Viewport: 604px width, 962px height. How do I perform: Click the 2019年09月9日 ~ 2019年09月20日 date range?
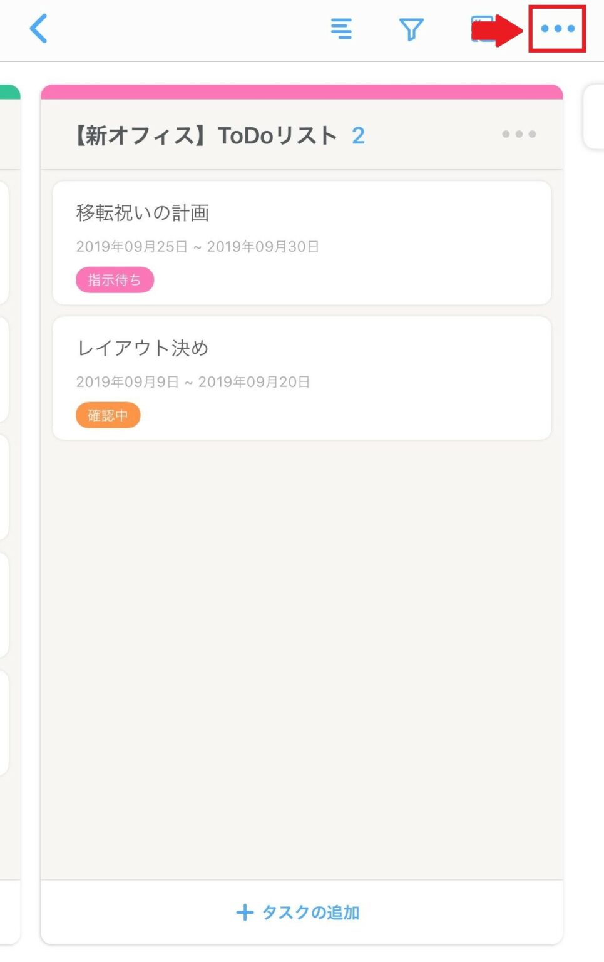click(193, 382)
